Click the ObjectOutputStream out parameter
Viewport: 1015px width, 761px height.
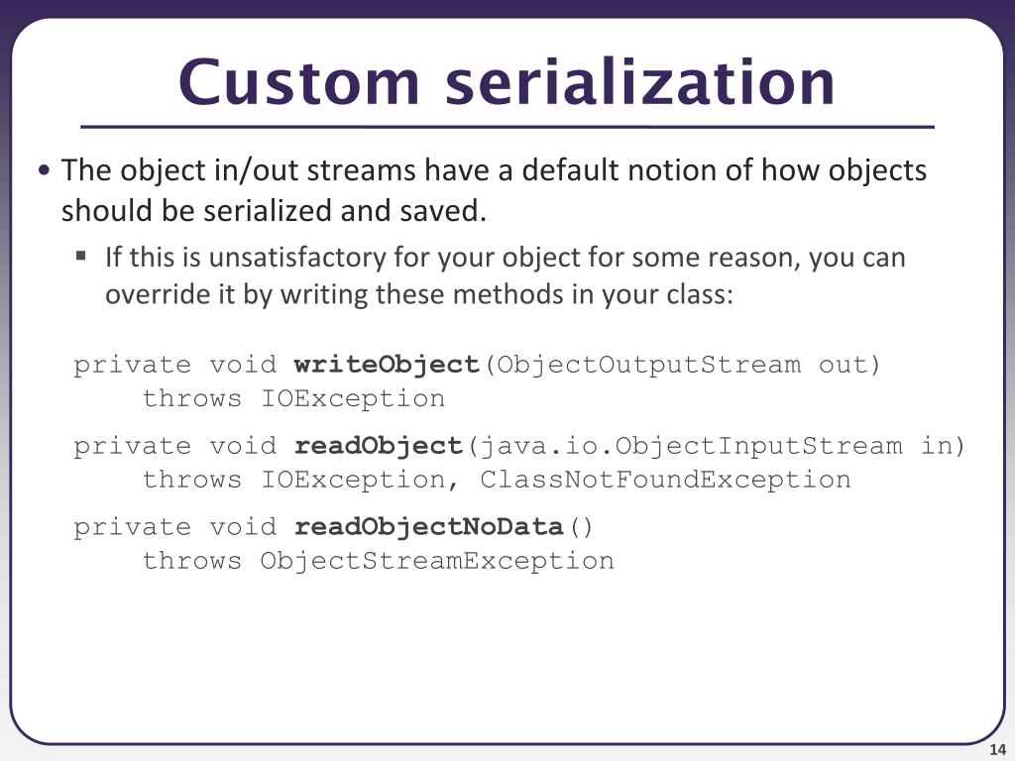coord(683,365)
